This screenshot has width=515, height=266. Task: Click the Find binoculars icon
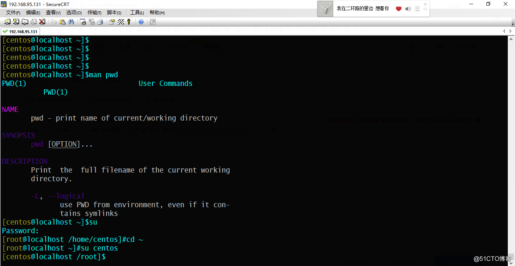coord(71,22)
